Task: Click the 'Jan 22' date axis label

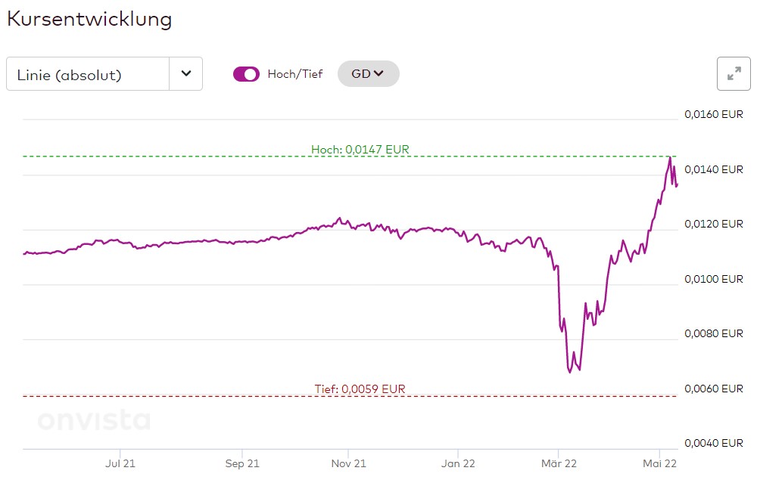Action: pos(459,463)
